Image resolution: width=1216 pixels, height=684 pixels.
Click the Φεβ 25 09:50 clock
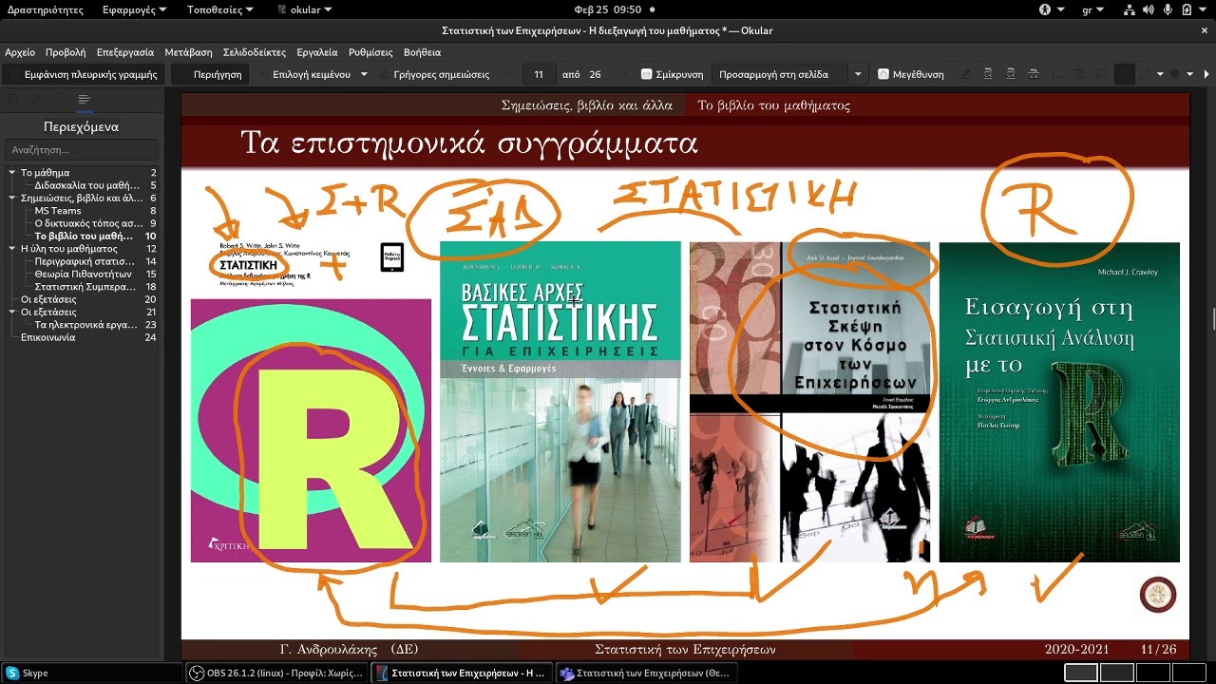coord(608,9)
